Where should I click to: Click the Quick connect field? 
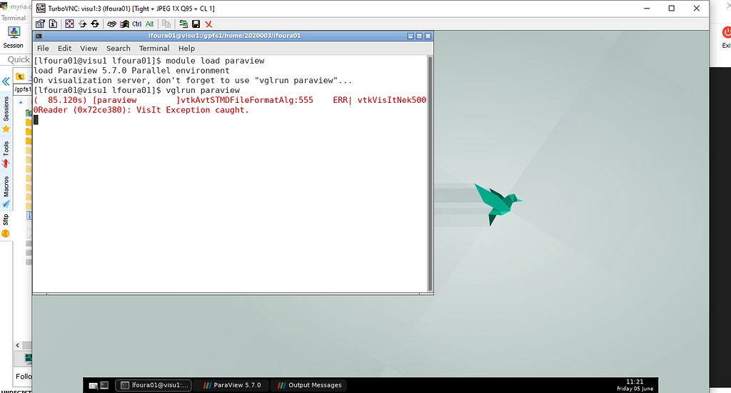pos(16,59)
